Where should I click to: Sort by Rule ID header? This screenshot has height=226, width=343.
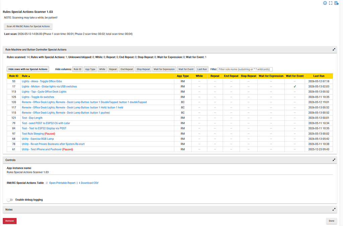[x=13, y=76]
